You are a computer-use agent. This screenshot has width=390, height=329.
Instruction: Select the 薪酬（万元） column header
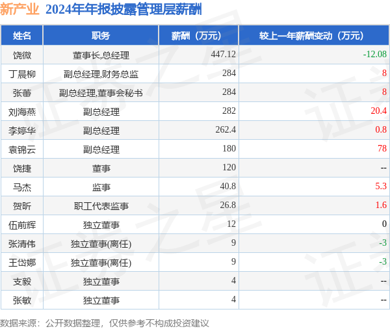[x=198, y=36]
